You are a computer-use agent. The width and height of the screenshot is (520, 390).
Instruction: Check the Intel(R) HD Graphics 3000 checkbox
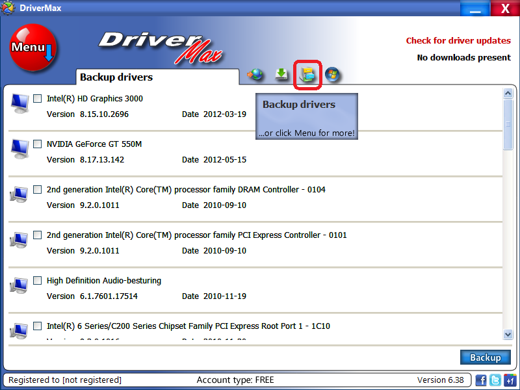[x=37, y=98]
